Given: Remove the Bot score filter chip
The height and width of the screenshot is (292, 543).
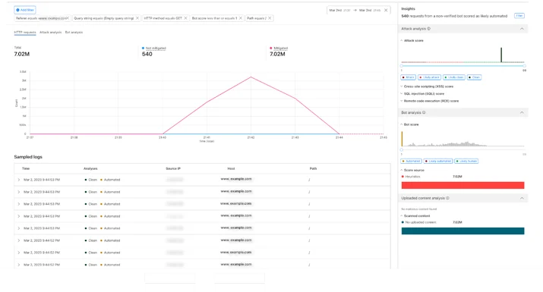Looking at the screenshot, I should coord(241,18).
